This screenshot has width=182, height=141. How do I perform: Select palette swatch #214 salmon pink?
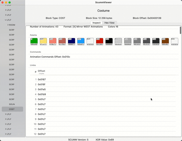point(53,41)
